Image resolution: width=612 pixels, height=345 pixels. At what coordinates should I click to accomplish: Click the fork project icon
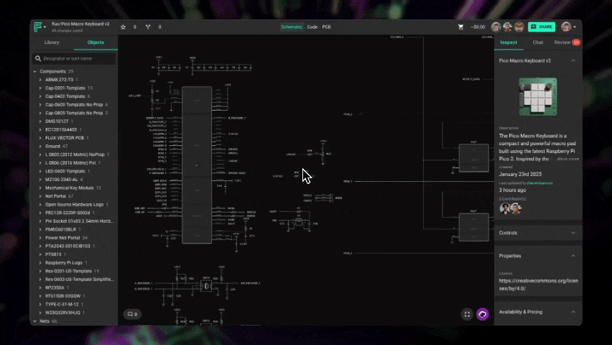coord(148,27)
